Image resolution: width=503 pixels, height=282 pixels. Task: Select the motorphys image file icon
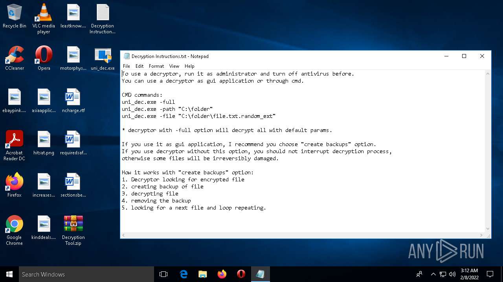[x=73, y=59]
